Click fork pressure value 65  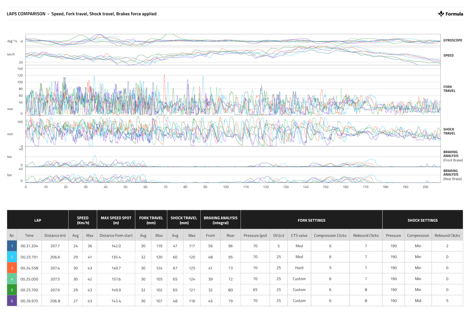pyautogui.click(x=255, y=290)
